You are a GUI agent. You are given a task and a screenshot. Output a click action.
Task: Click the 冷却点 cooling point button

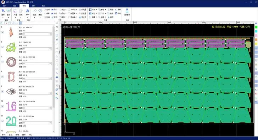pyautogui.click(x=72, y=10)
